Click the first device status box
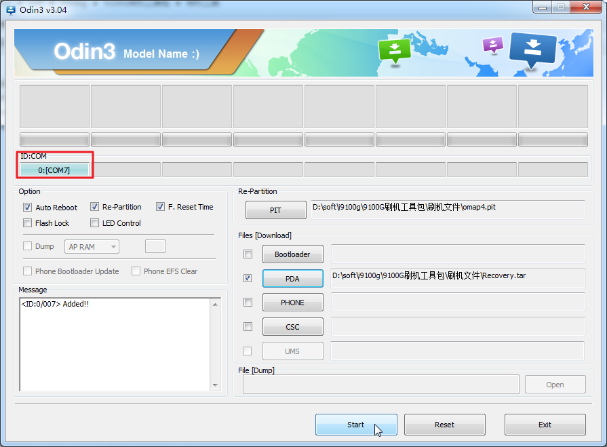The image size is (607, 447). click(54, 106)
